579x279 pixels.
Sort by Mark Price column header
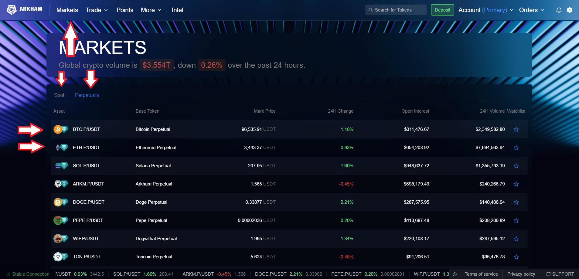coord(265,111)
